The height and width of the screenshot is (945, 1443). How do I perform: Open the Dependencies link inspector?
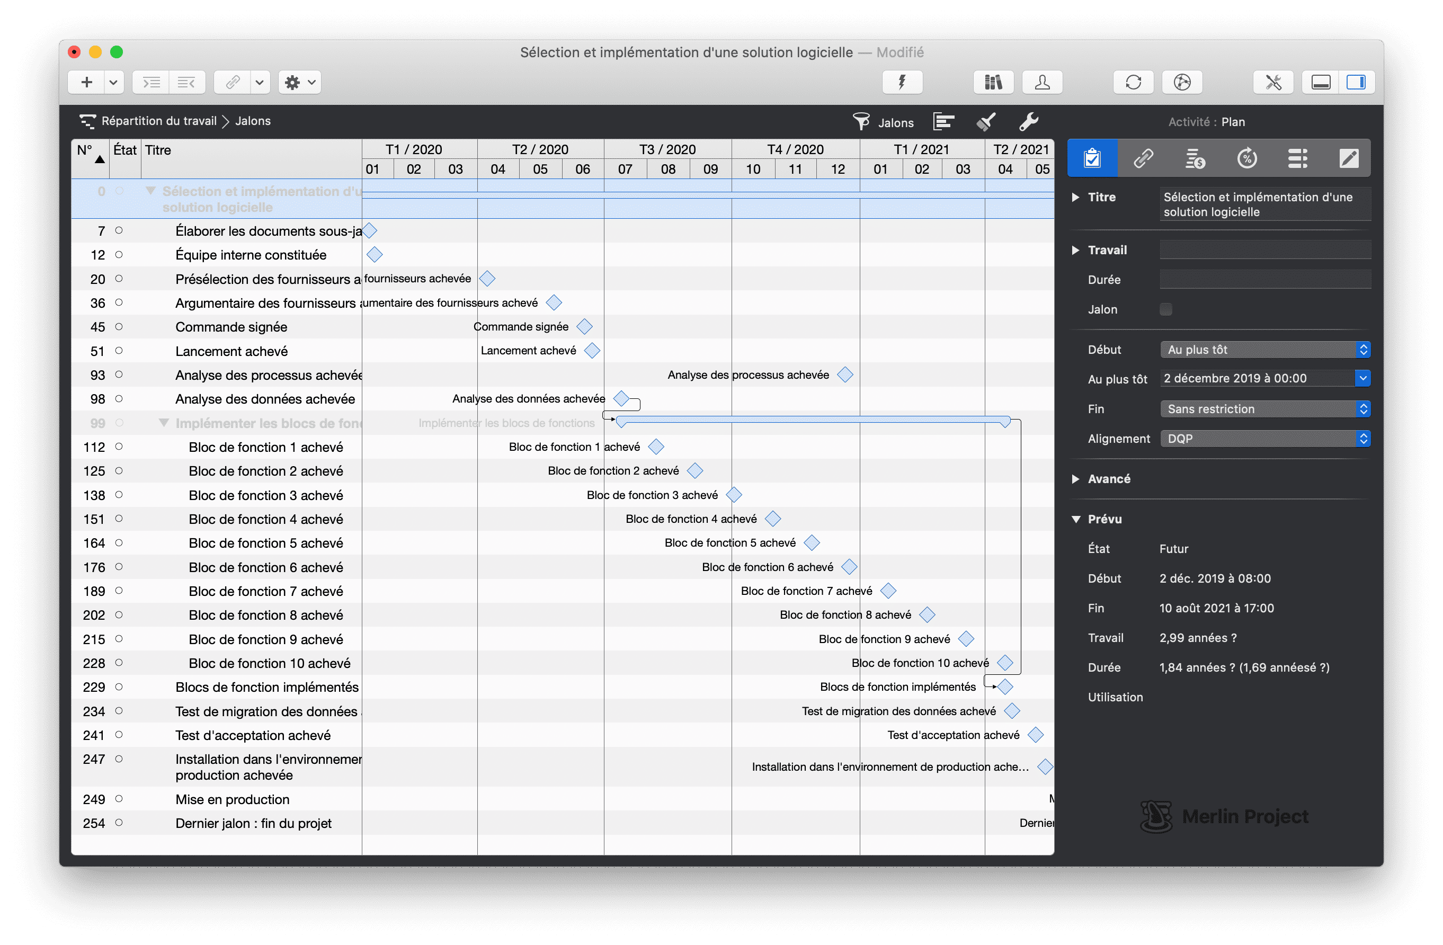coord(1144,158)
